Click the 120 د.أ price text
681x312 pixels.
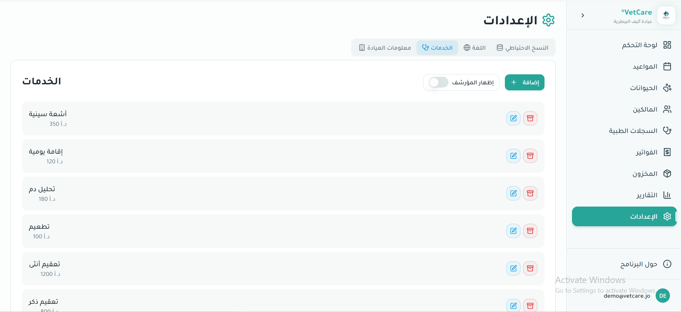(x=55, y=162)
